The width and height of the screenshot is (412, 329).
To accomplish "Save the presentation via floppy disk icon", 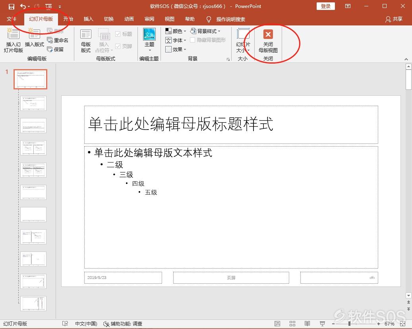I will (x=11, y=7).
